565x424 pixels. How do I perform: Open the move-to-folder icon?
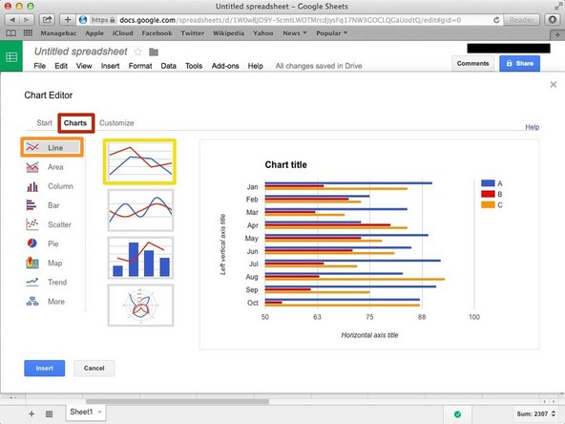tap(154, 52)
